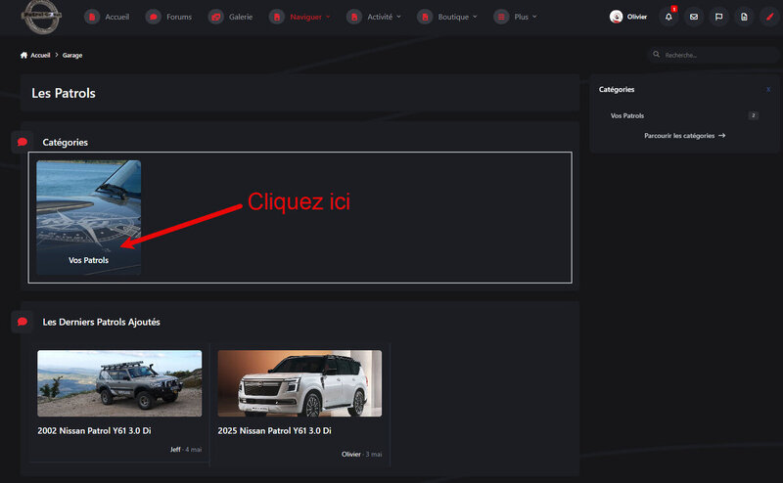Open the Olivier profile menu
This screenshot has height=483, width=783.
637,17
